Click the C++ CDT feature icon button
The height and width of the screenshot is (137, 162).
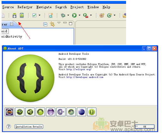61,112
